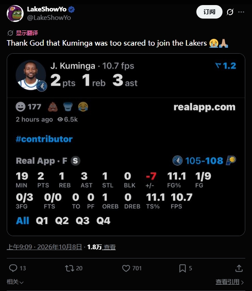252x291 pixels.
Task: Like the tweet with the heart icon
Action: point(126,268)
